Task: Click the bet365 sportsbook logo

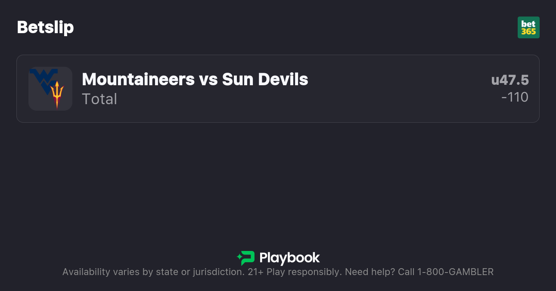Action: [528, 28]
